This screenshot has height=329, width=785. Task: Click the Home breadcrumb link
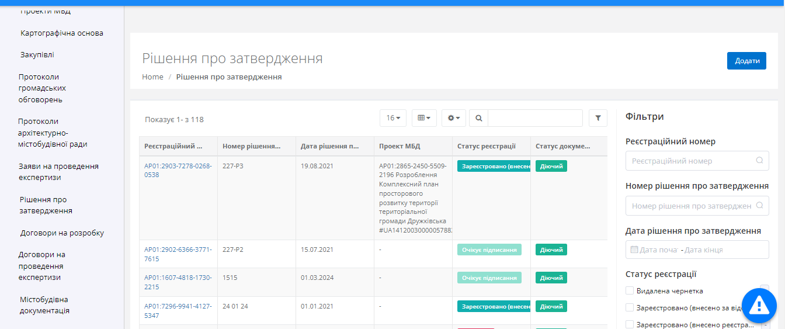coord(152,77)
